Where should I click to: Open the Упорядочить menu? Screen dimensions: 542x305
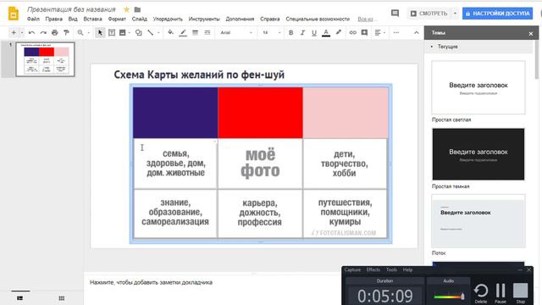pyautogui.click(x=168, y=19)
